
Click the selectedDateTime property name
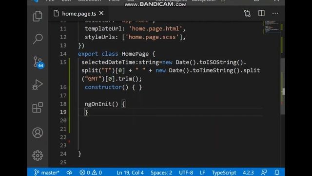click(x=108, y=62)
